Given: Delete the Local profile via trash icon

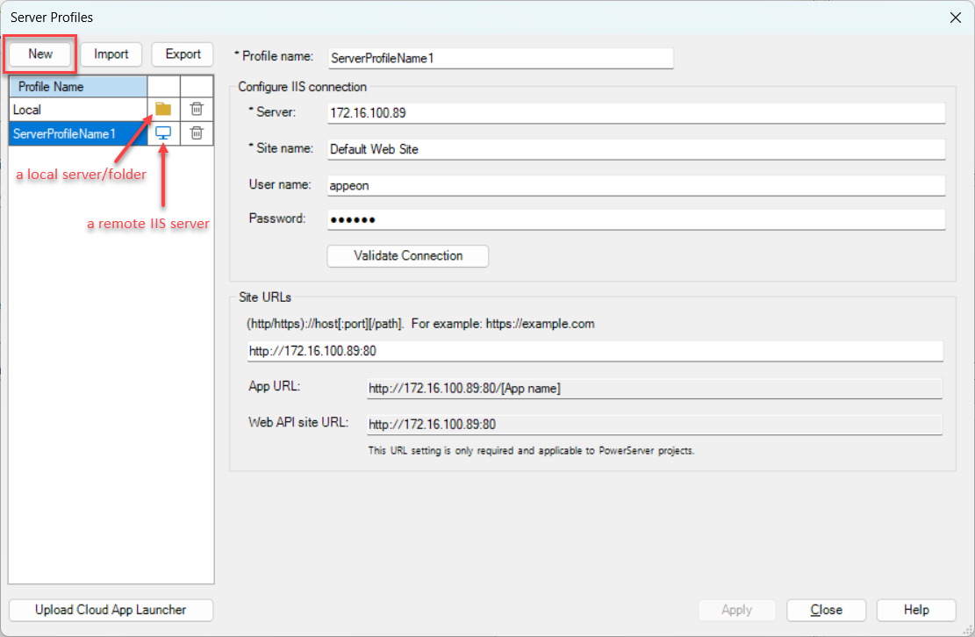Looking at the screenshot, I should 197,109.
